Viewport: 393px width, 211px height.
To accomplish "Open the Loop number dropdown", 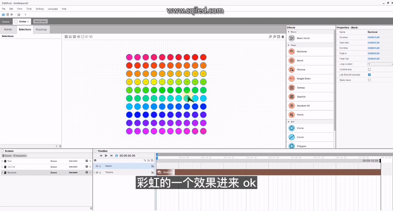I will point(380,64).
